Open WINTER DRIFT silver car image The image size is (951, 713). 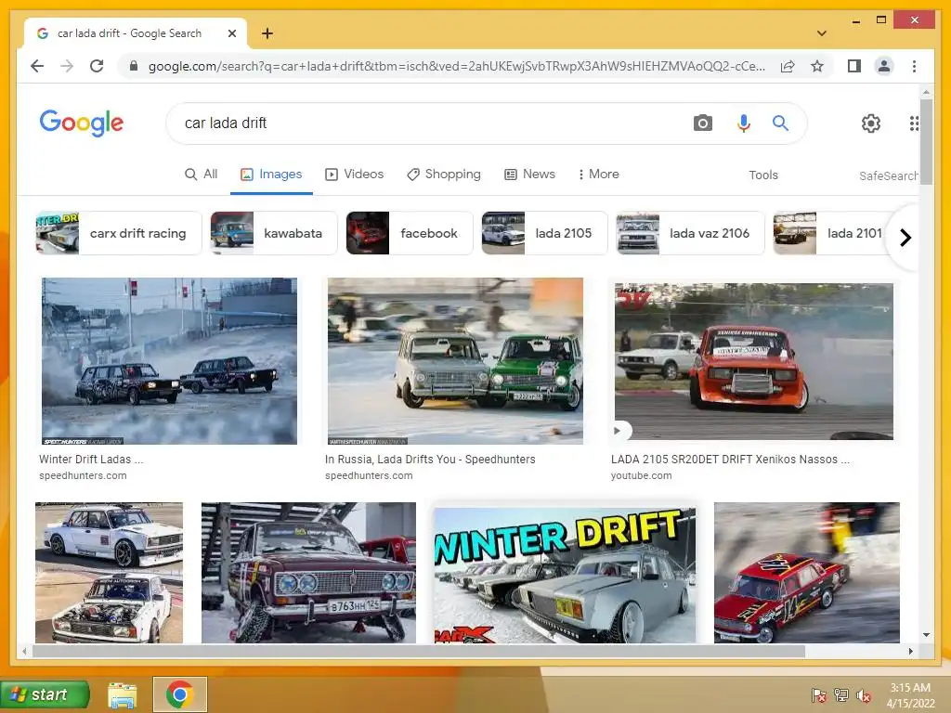[x=565, y=576]
